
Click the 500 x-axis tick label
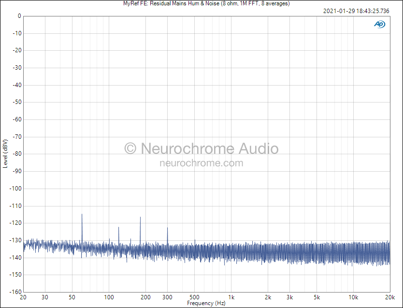coord(194,297)
